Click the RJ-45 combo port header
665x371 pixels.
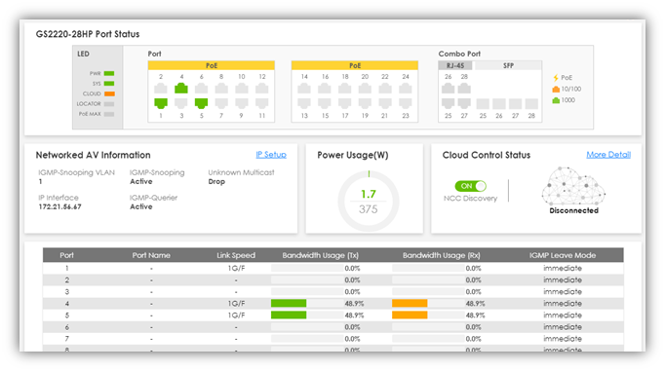pyautogui.click(x=455, y=65)
